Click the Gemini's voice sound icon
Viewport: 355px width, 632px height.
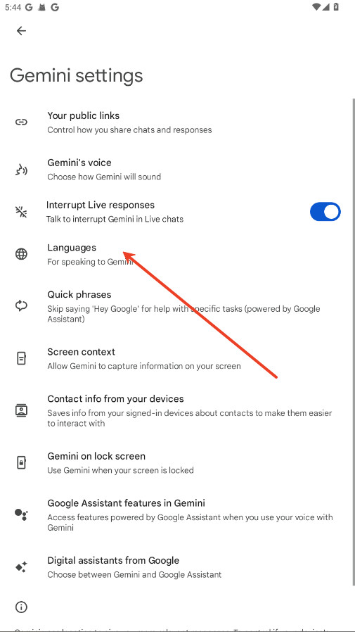click(x=21, y=170)
